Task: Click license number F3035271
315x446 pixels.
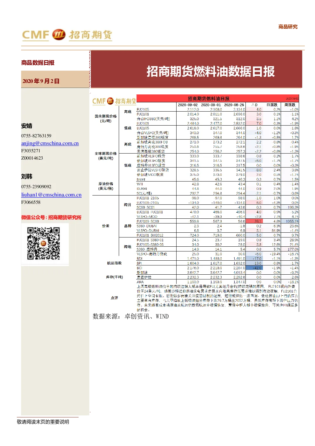Action: point(31,151)
